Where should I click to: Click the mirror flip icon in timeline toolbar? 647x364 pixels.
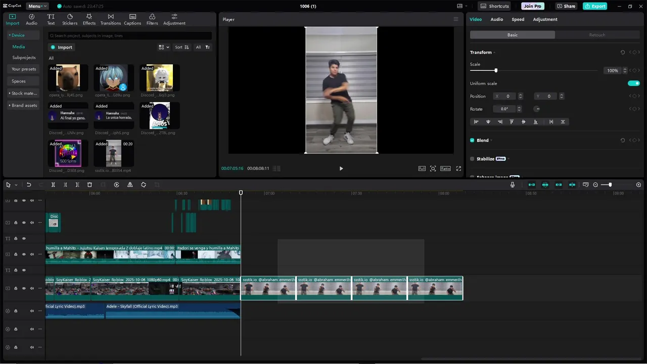click(130, 185)
